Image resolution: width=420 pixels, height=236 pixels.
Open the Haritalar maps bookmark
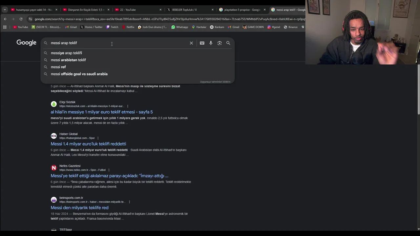coord(199,27)
